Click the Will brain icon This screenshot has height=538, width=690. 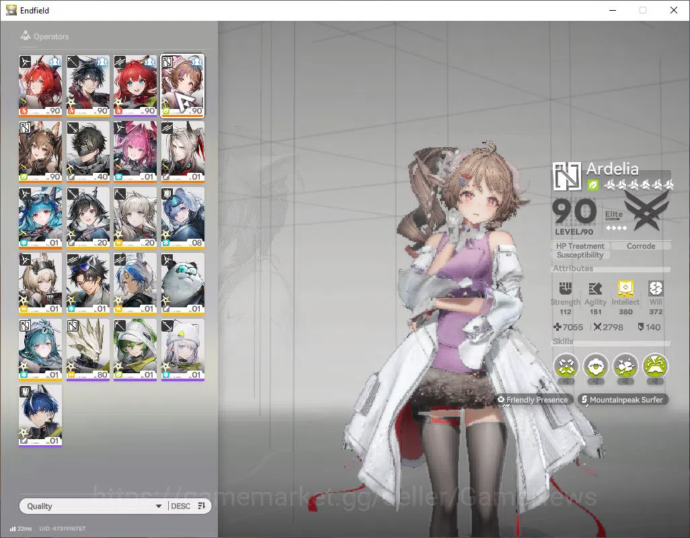tap(655, 289)
